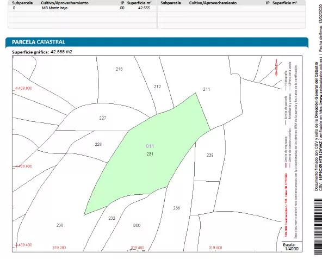Click the 319.600 coordinate label
This screenshot has width=322, height=259.
pos(215,248)
